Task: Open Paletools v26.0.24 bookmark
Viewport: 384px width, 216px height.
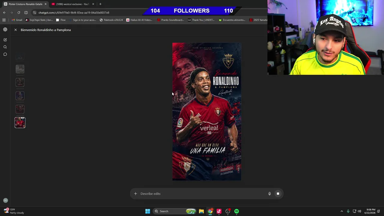Action: [111, 20]
